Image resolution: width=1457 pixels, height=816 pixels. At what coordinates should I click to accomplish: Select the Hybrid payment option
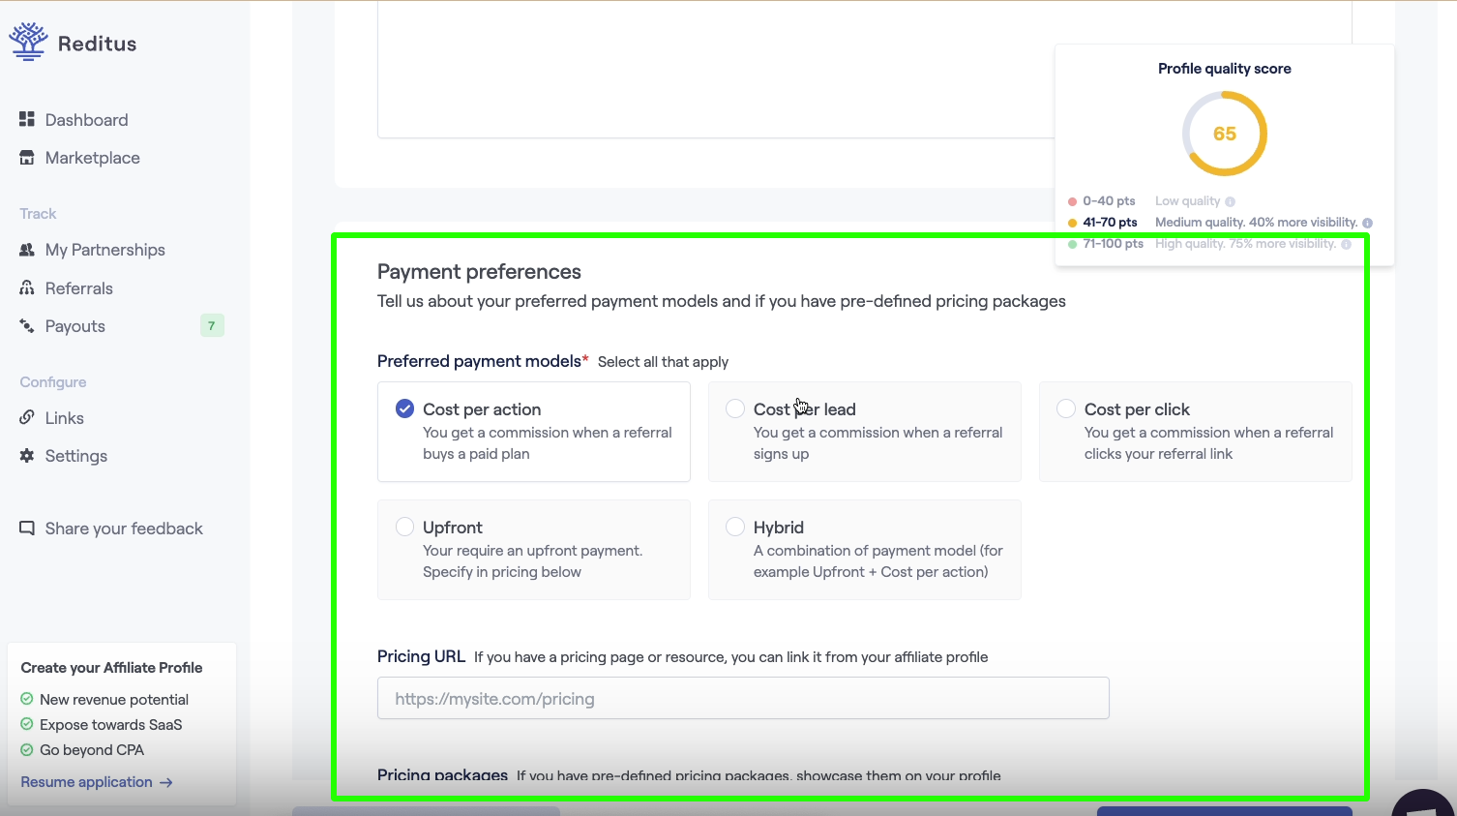pos(735,527)
